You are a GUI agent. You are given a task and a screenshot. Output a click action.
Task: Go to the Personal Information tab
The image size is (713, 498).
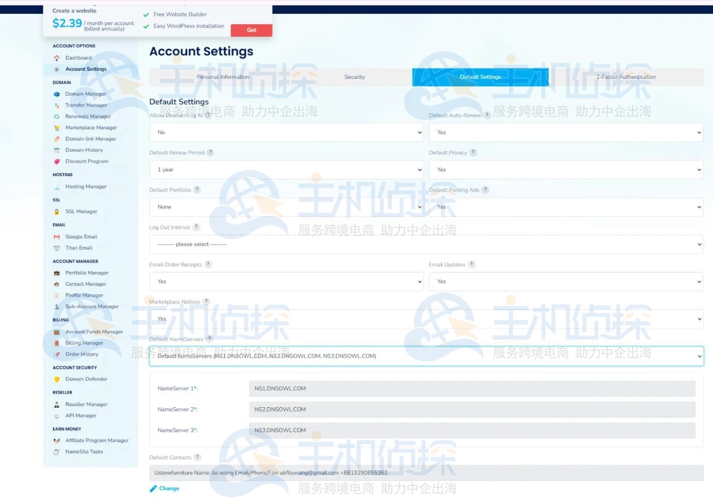(223, 77)
